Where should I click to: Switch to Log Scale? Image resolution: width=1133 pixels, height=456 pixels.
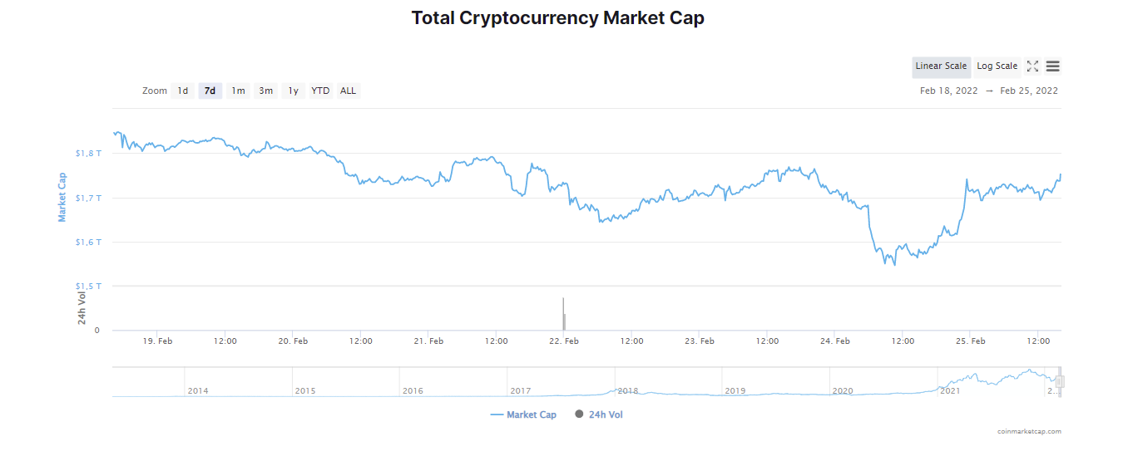pyautogui.click(x=997, y=66)
